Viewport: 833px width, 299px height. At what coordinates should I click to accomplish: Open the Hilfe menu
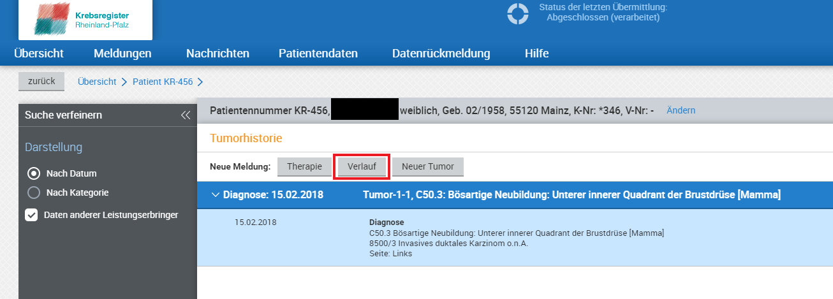point(536,54)
